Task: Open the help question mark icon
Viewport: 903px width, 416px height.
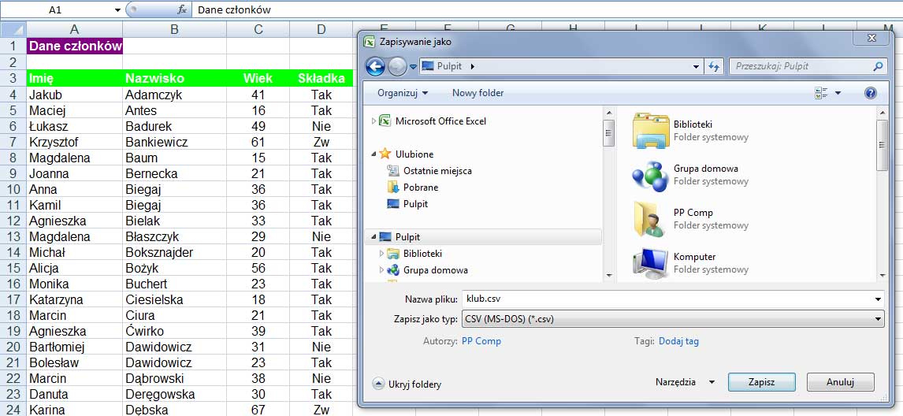Action: pyautogui.click(x=870, y=93)
